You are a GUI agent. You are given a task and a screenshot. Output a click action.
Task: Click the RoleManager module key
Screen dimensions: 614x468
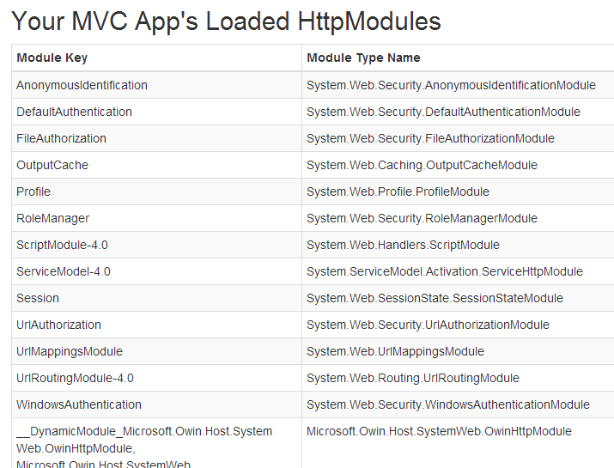(53, 218)
